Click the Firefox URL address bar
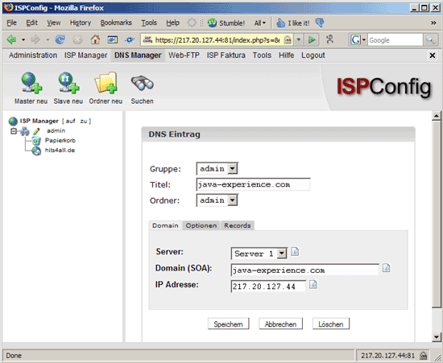The width and height of the screenshot is (443, 363). [217, 39]
